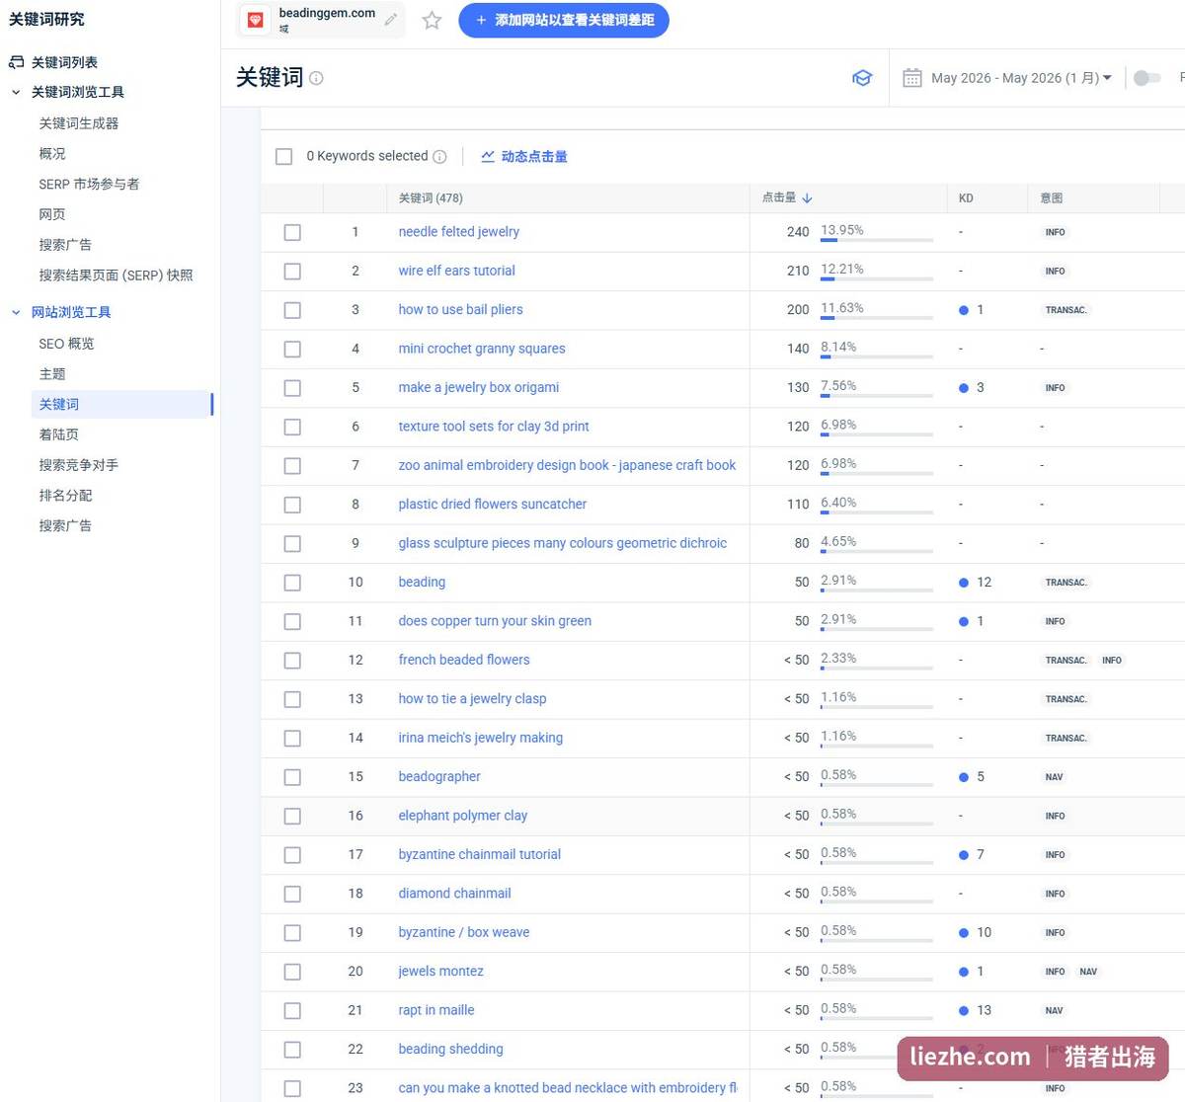Collapse the 网站浏览工具 sidebar section
This screenshot has width=1185, height=1102.
[x=16, y=312]
